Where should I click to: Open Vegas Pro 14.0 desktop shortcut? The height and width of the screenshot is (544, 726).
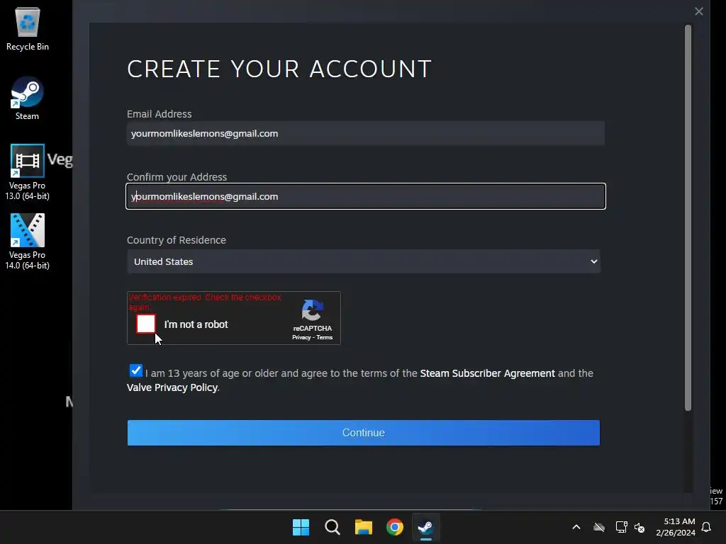click(x=28, y=242)
